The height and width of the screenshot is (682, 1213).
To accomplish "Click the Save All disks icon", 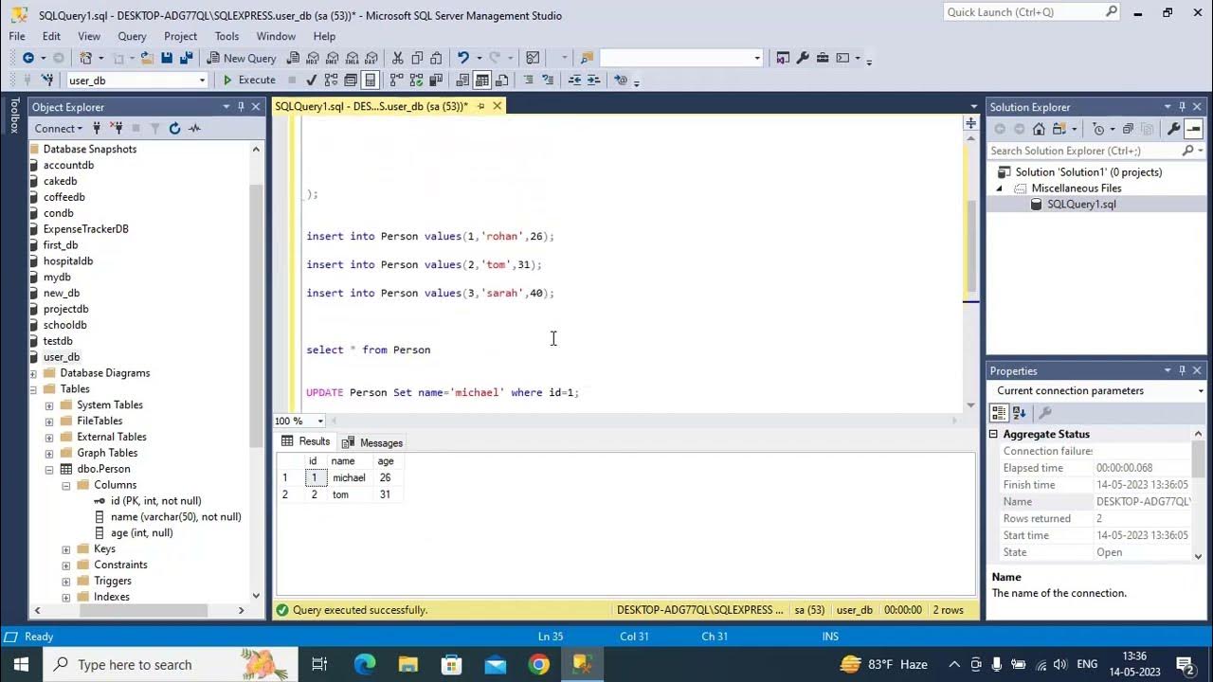I will coord(187,58).
